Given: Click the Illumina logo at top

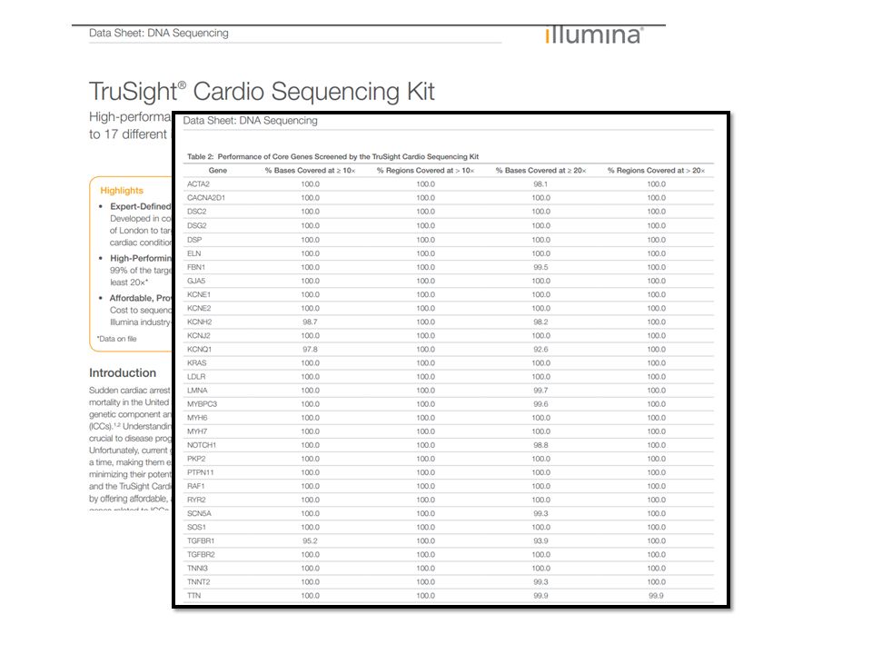Looking at the screenshot, I should pos(594,35).
